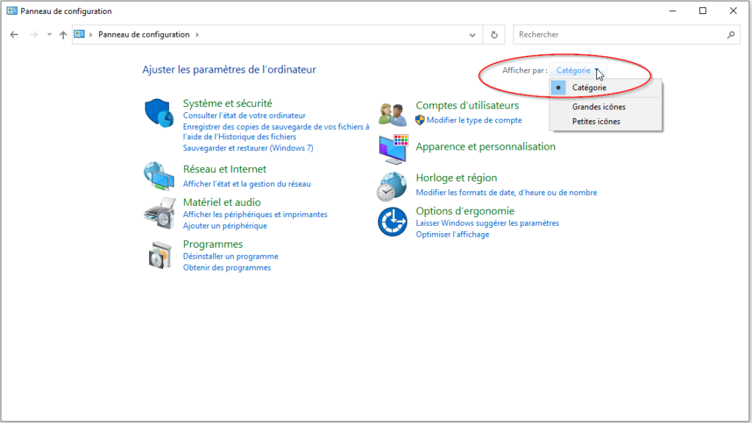Open the Options d'ergonomie icon
752x423 pixels.
click(x=392, y=221)
